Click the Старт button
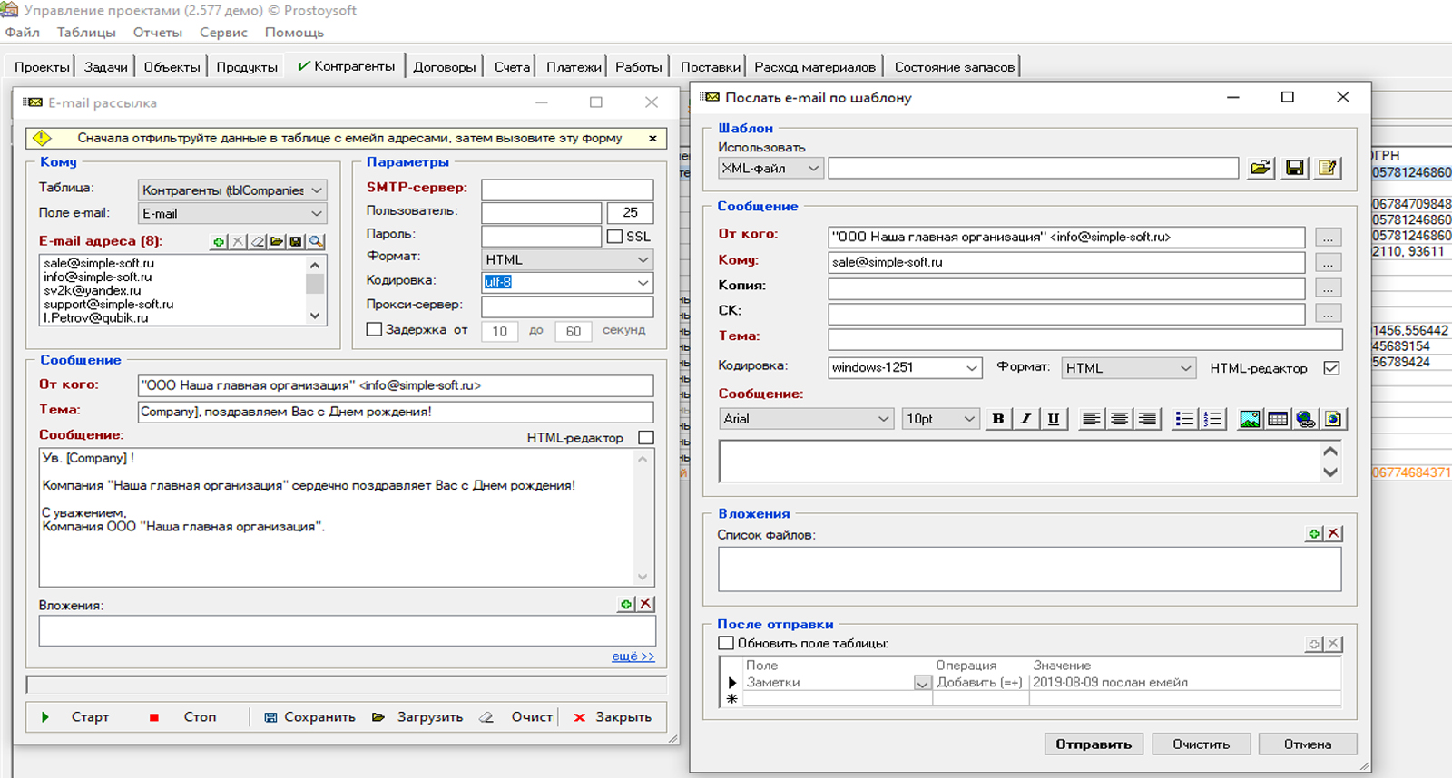The image size is (1452, 778). pos(77,717)
